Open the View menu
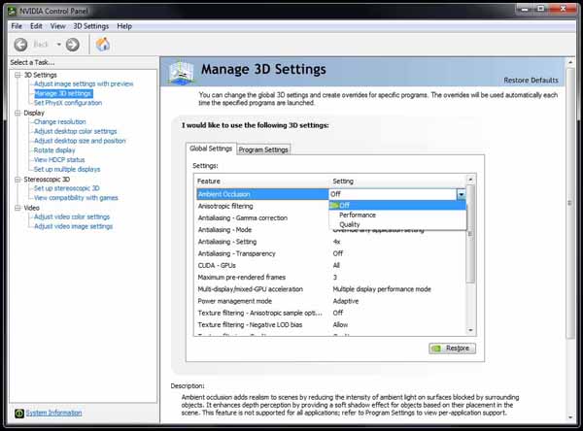Viewport: 583px width, 431px height. pyautogui.click(x=58, y=26)
